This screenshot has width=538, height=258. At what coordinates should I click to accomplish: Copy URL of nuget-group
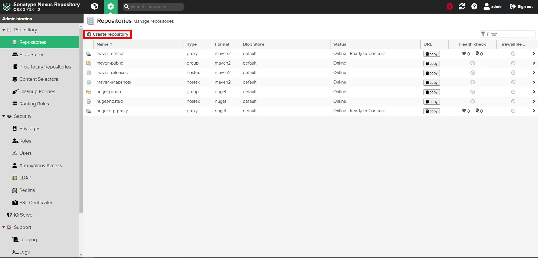tap(431, 92)
